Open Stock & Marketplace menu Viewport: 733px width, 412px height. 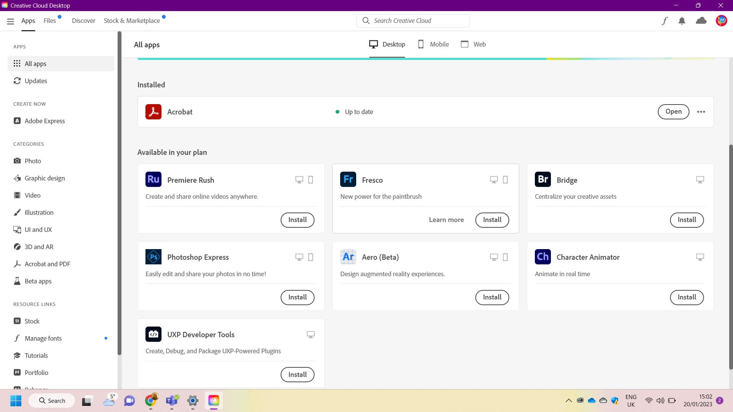pos(132,21)
